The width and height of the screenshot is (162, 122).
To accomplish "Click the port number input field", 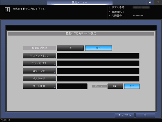I will click(72, 86).
